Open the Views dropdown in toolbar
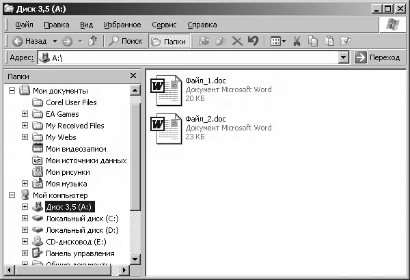The height and width of the screenshot is (280, 410). tap(277, 41)
